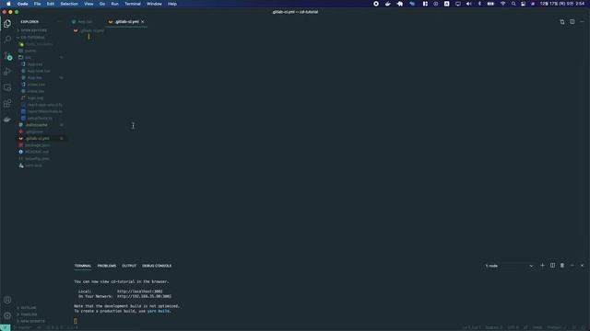Screen dimensions: 590x331
Task: Collapse the CD-TUTORIAL project folder
Action: point(33,38)
